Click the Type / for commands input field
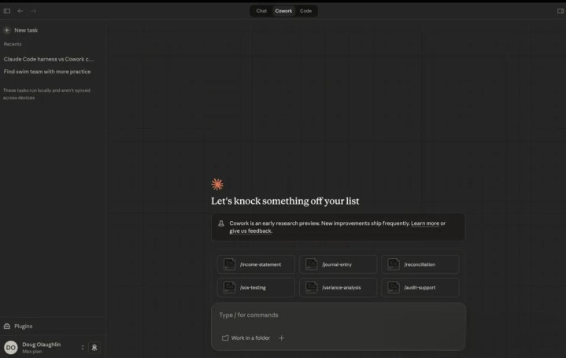The height and width of the screenshot is (358, 566). click(338, 315)
